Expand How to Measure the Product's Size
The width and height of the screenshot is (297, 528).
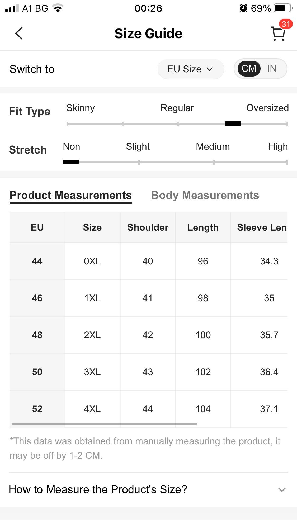point(148,489)
